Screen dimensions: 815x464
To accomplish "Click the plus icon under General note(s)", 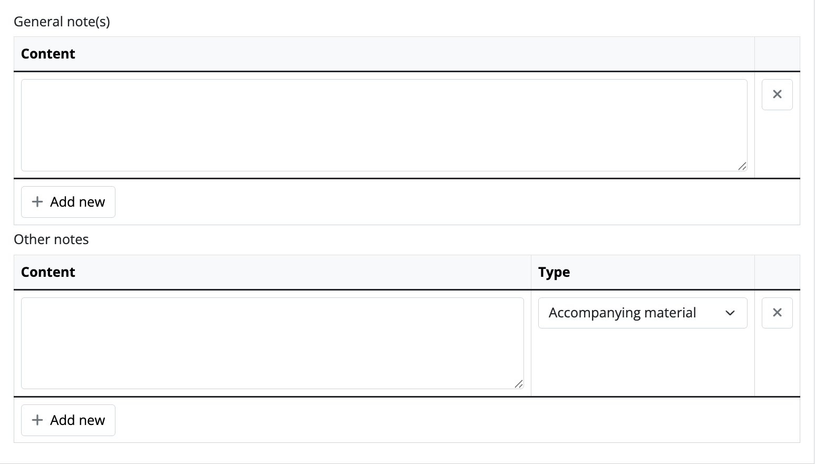I will tap(37, 202).
